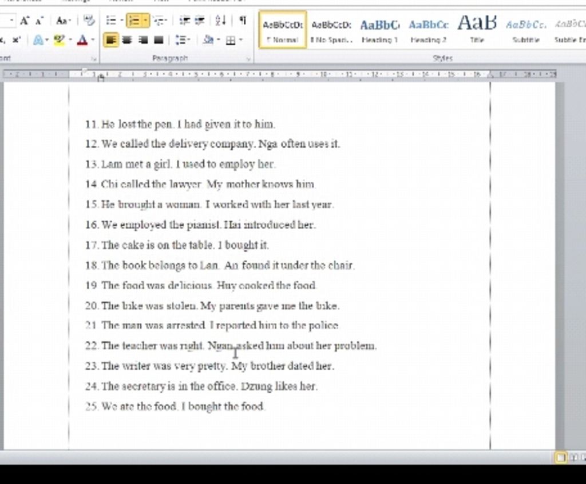Toggle Align Text Left
586x484 pixels.
click(110, 39)
